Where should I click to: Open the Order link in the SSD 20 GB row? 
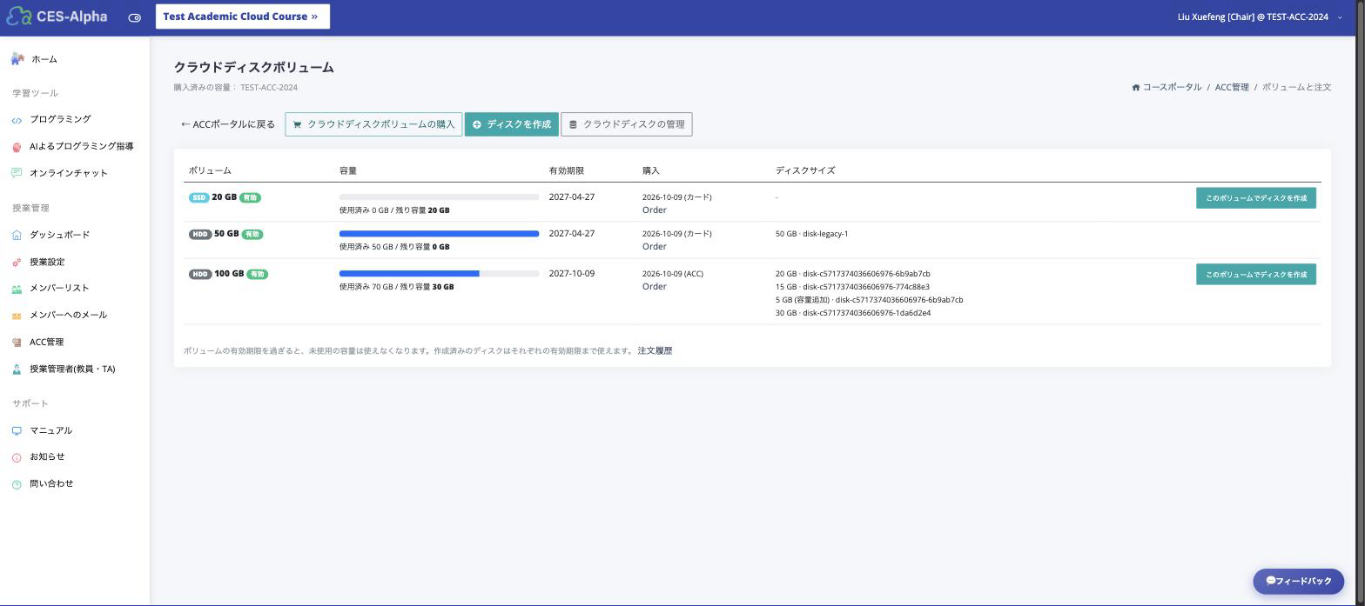(655, 210)
